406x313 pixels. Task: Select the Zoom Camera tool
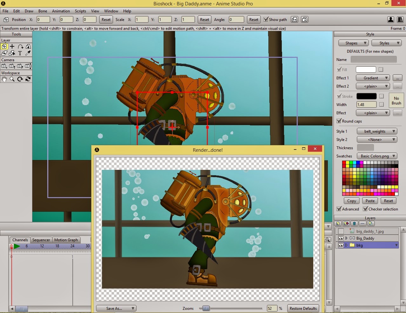(12, 66)
